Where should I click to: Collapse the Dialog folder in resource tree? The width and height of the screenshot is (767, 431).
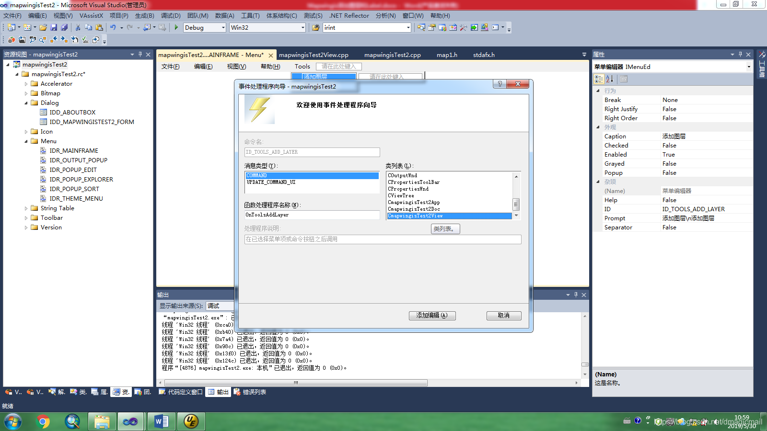pos(26,103)
